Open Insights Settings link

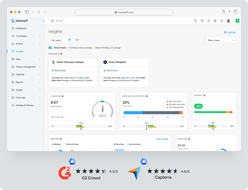(230, 32)
